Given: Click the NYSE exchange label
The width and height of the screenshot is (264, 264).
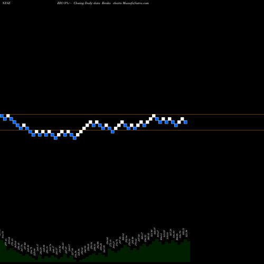Looking at the screenshot, I should pyautogui.click(x=6, y=3).
